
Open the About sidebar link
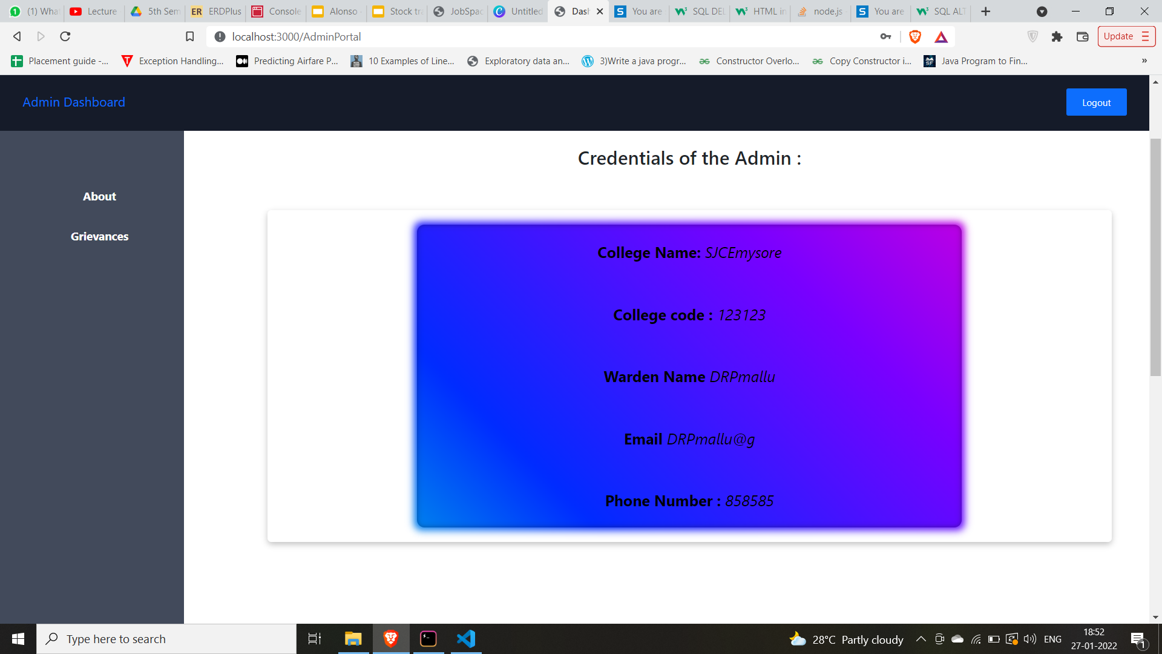point(99,196)
